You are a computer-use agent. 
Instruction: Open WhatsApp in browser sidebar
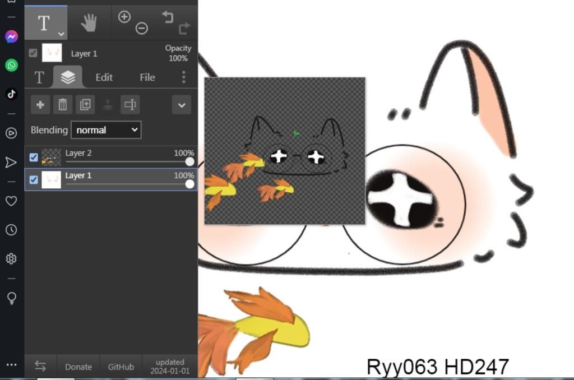[x=11, y=65]
